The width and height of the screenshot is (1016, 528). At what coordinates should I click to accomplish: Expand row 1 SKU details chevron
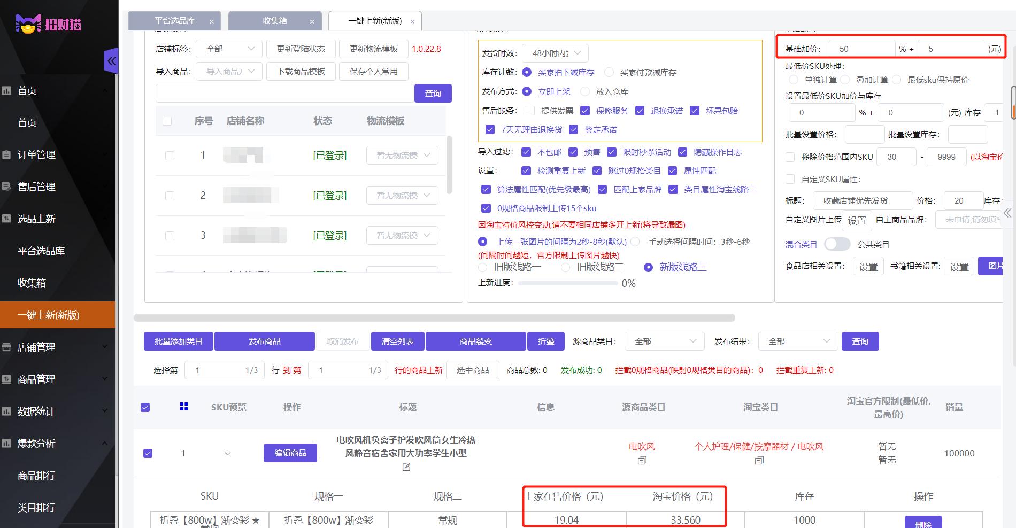click(227, 453)
